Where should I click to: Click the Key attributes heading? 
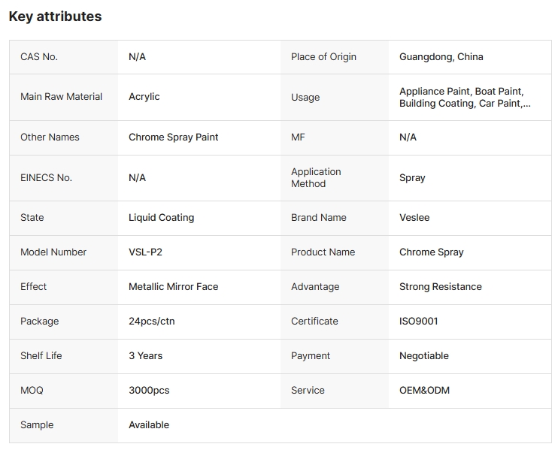[x=55, y=17]
